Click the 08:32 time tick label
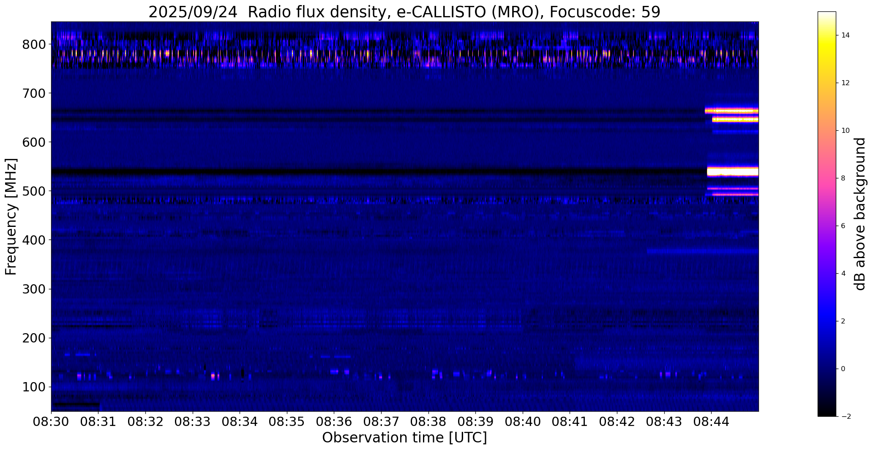 tap(146, 422)
